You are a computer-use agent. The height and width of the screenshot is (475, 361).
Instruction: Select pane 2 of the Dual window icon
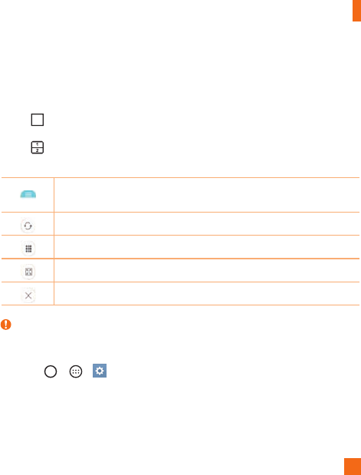38,150
